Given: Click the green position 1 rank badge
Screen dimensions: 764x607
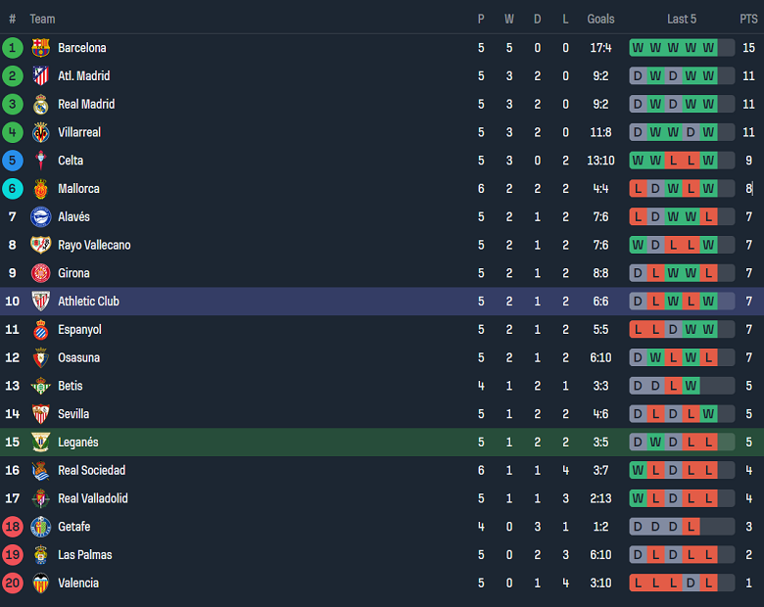Looking at the screenshot, I should coord(13,48).
